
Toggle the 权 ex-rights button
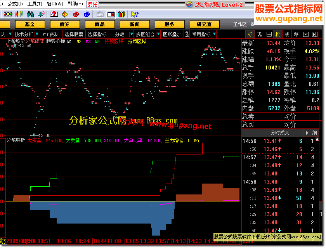pyautogui.click(x=277, y=34)
